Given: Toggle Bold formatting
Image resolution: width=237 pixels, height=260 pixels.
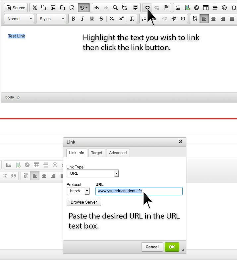Looking at the screenshot, I should 73,19.
